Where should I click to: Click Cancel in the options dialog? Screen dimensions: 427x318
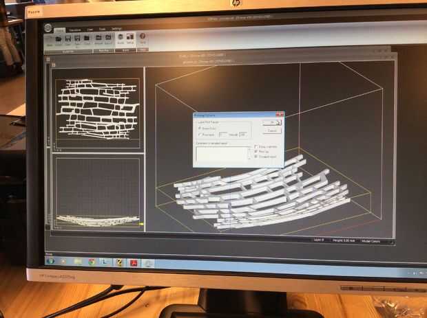(x=272, y=131)
